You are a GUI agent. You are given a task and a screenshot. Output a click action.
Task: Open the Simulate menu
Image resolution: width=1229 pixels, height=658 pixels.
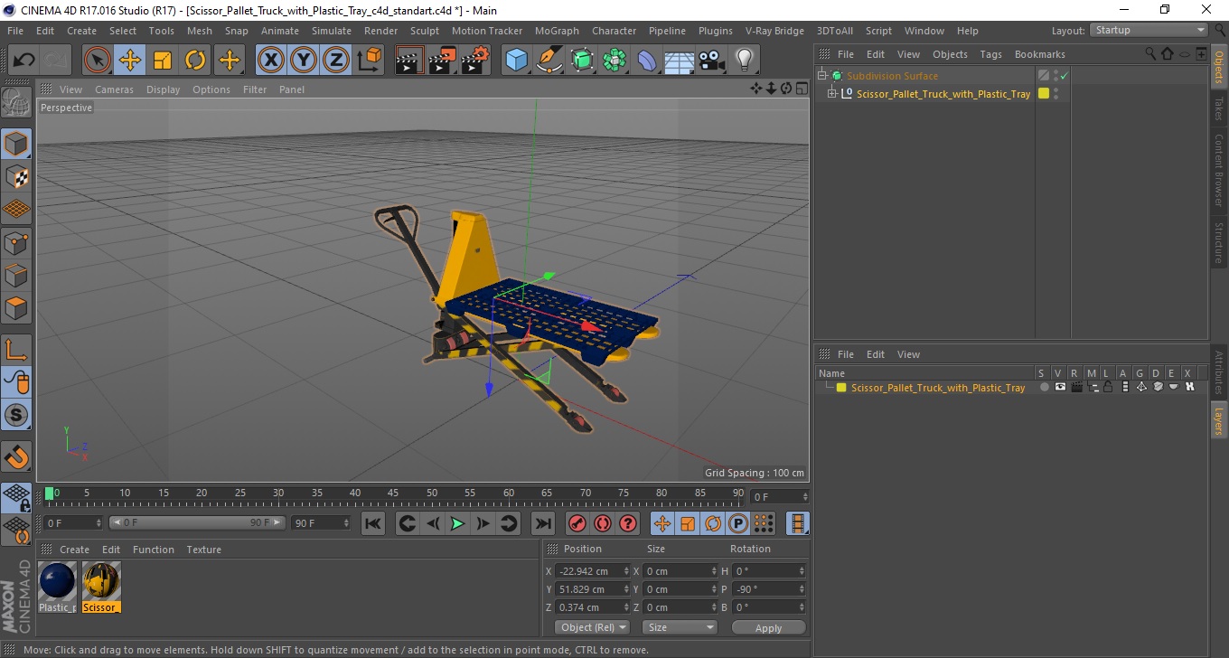click(332, 31)
